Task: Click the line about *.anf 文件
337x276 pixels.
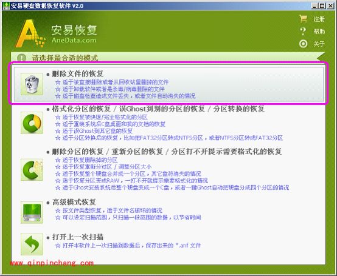Action: click(128, 245)
